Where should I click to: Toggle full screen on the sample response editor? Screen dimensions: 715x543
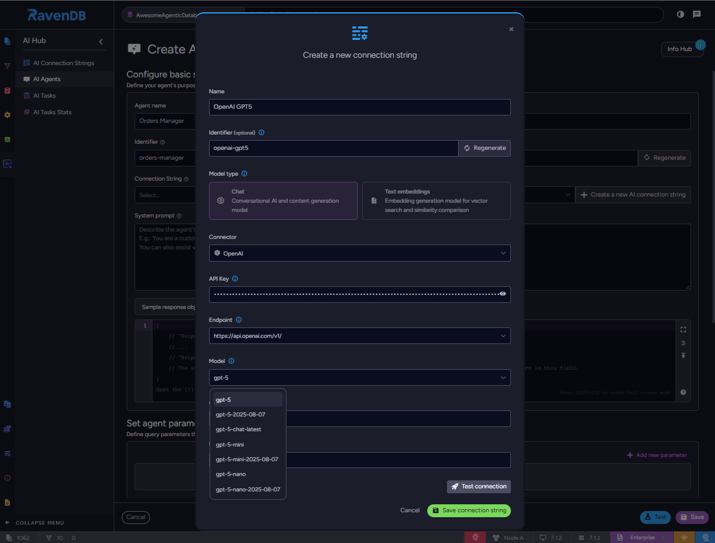point(683,329)
